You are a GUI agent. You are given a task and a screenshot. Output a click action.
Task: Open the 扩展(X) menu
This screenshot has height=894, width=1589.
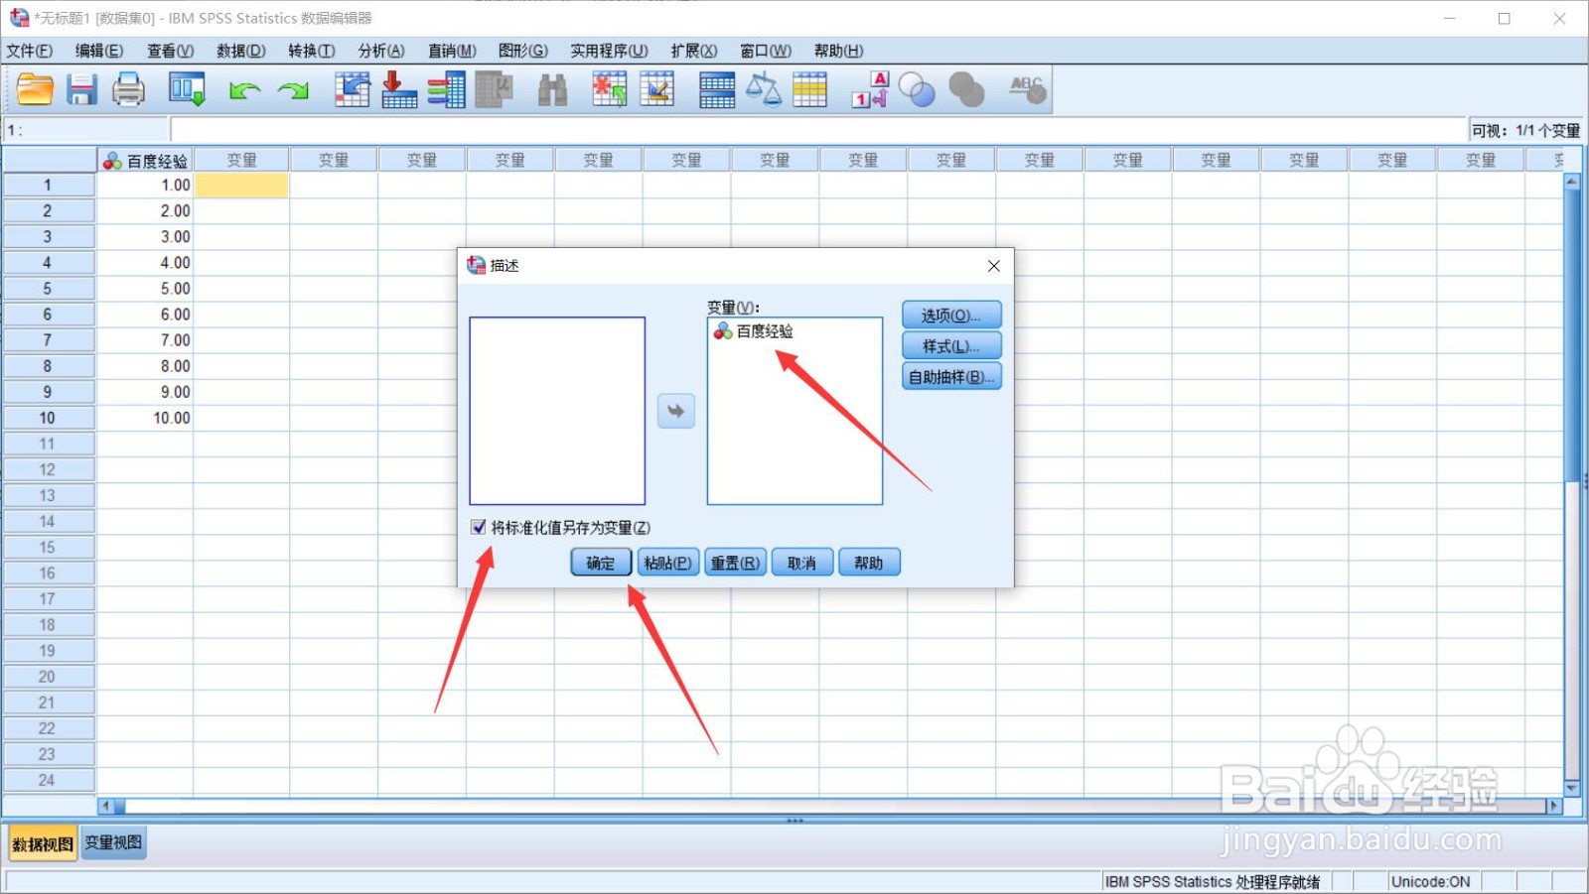(x=693, y=51)
